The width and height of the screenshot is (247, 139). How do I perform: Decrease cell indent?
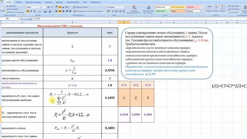coord(67,11)
